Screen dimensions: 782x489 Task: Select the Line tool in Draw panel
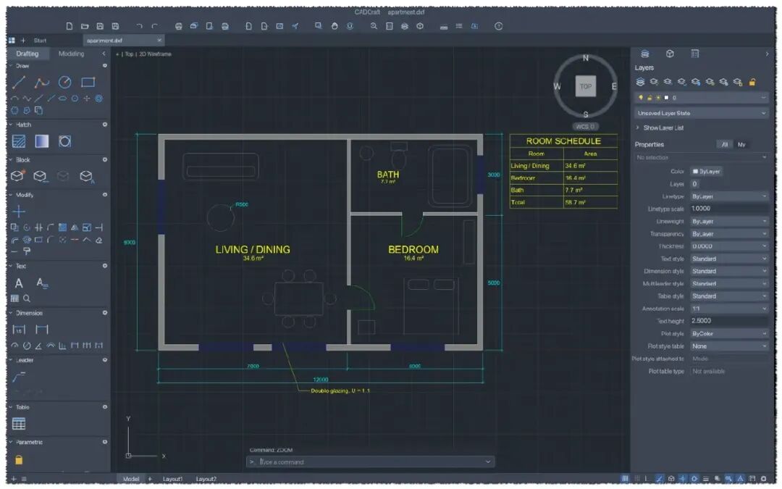[19, 83]
